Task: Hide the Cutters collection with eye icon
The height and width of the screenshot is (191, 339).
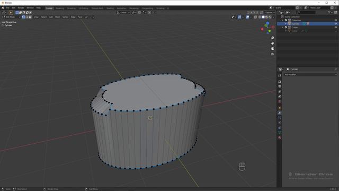Action: click(x=336, y=28)
